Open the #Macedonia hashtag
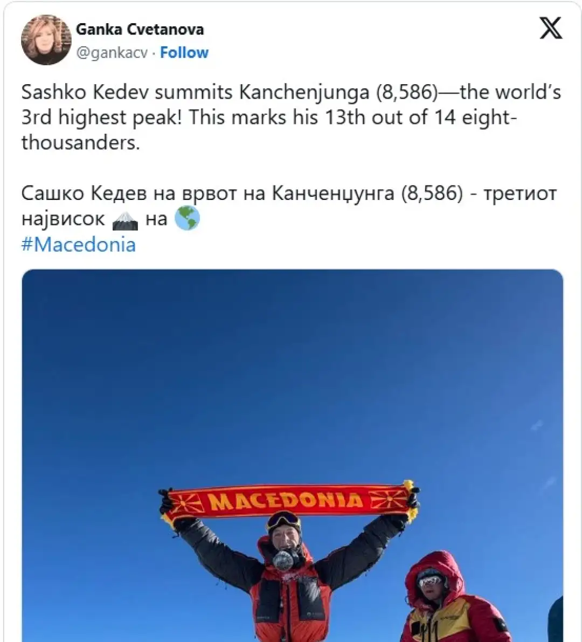This screenshot has width=582, height=642. pyautogui.click(x=78, y=245)
